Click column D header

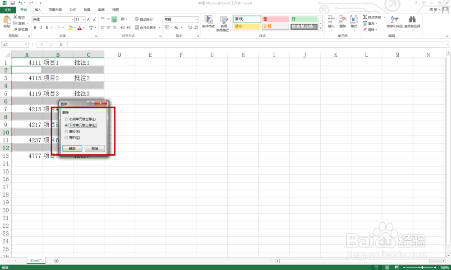[x=120, y=55]
